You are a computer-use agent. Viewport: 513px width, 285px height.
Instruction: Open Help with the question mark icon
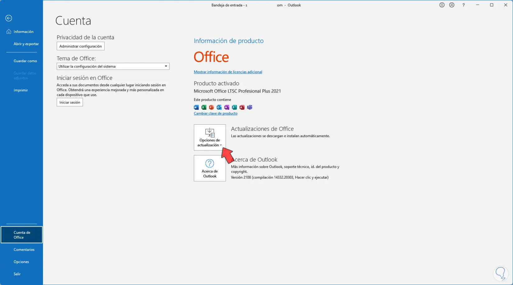463,5
